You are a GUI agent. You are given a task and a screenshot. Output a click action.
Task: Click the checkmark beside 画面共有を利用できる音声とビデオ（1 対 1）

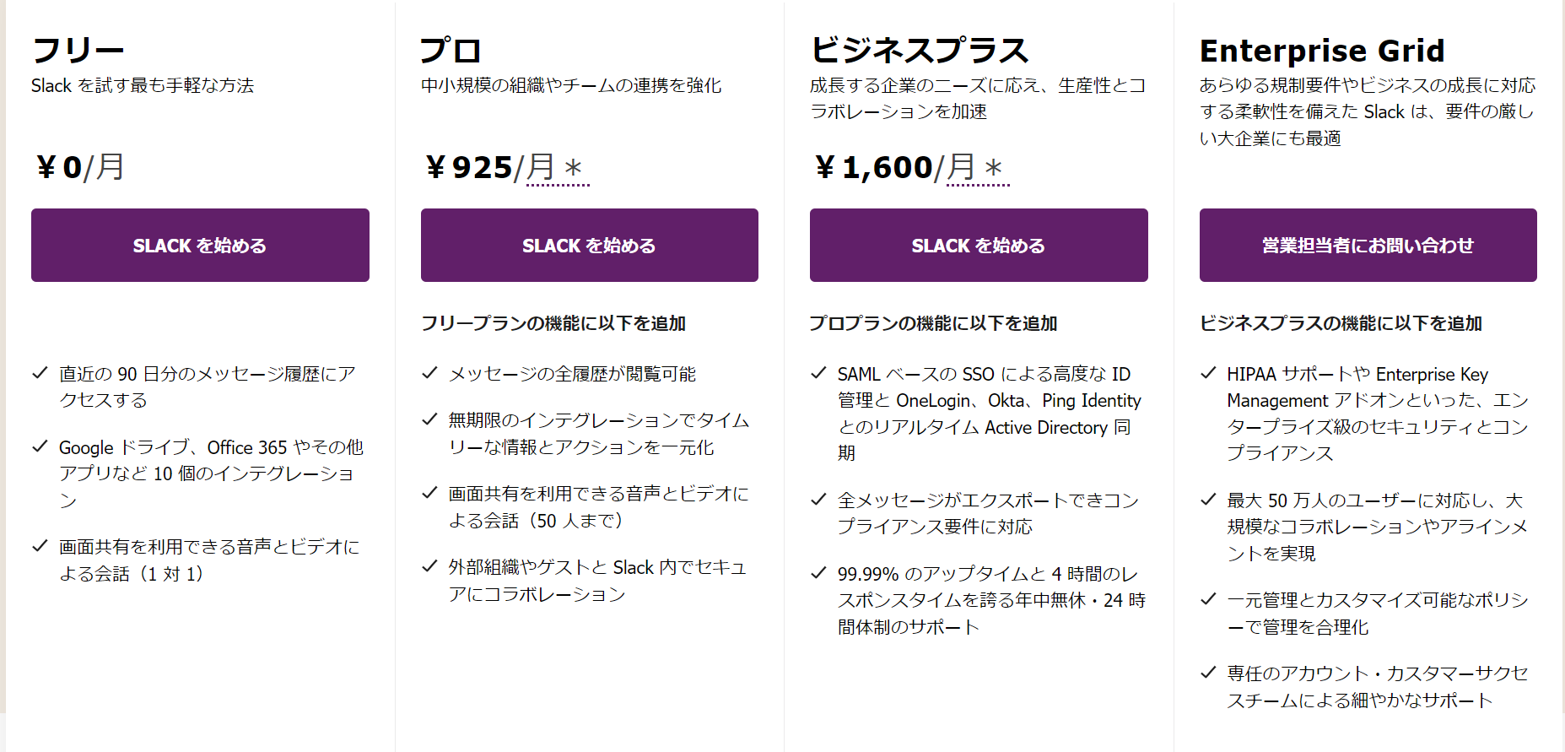coord(38,546)
